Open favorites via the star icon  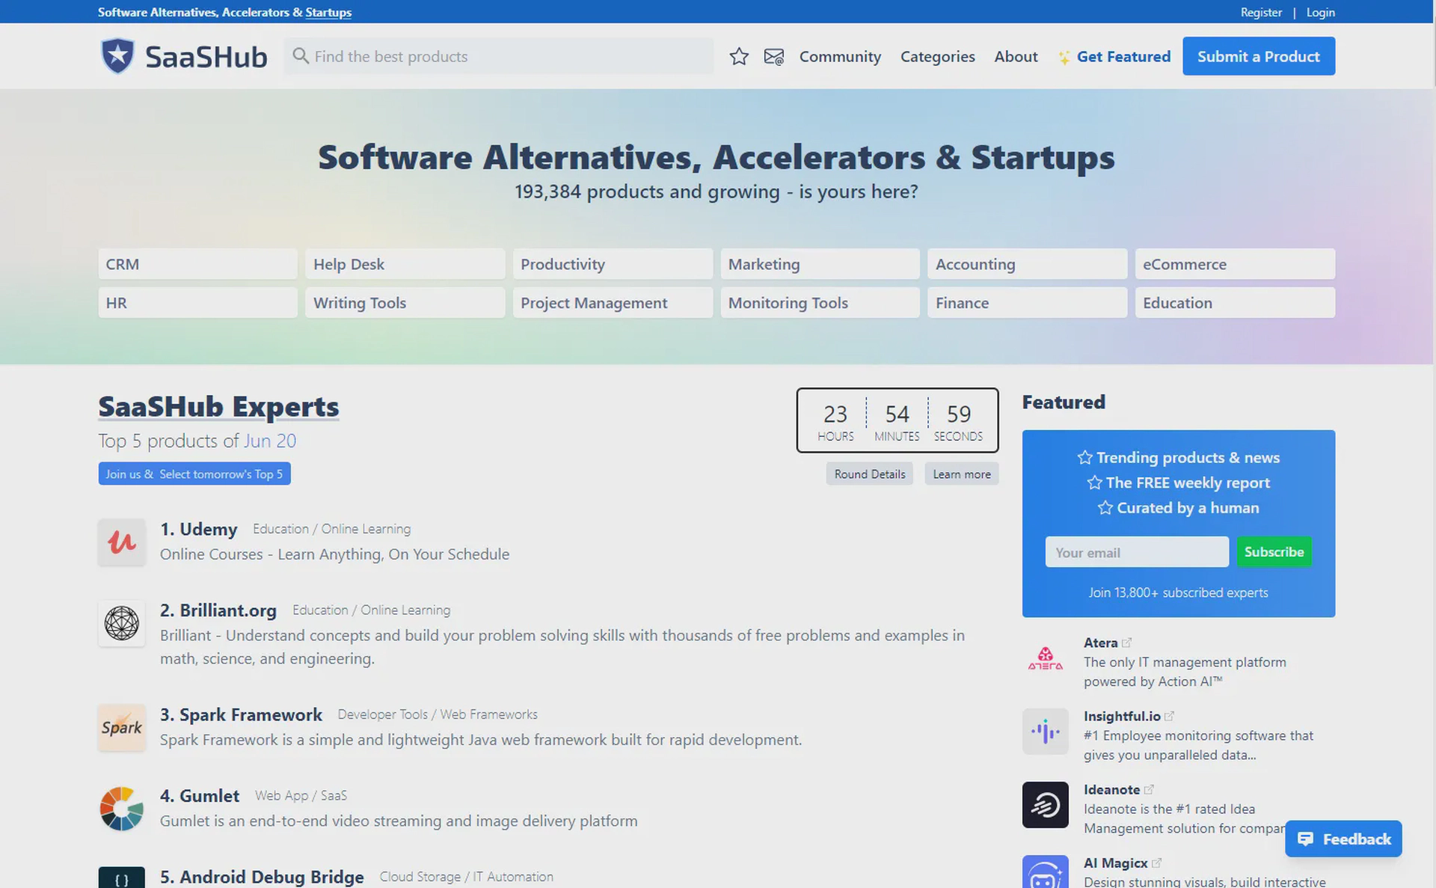click(x=739, y=57)
